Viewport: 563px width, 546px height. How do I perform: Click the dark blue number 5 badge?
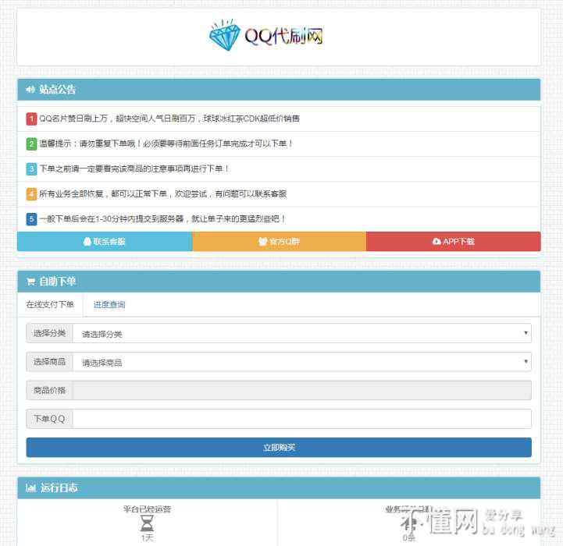coord(31,219)
